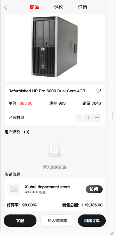Click the HP desktop product image
The height and width of the screenshot is (236, 115).
tap(55, 47)
